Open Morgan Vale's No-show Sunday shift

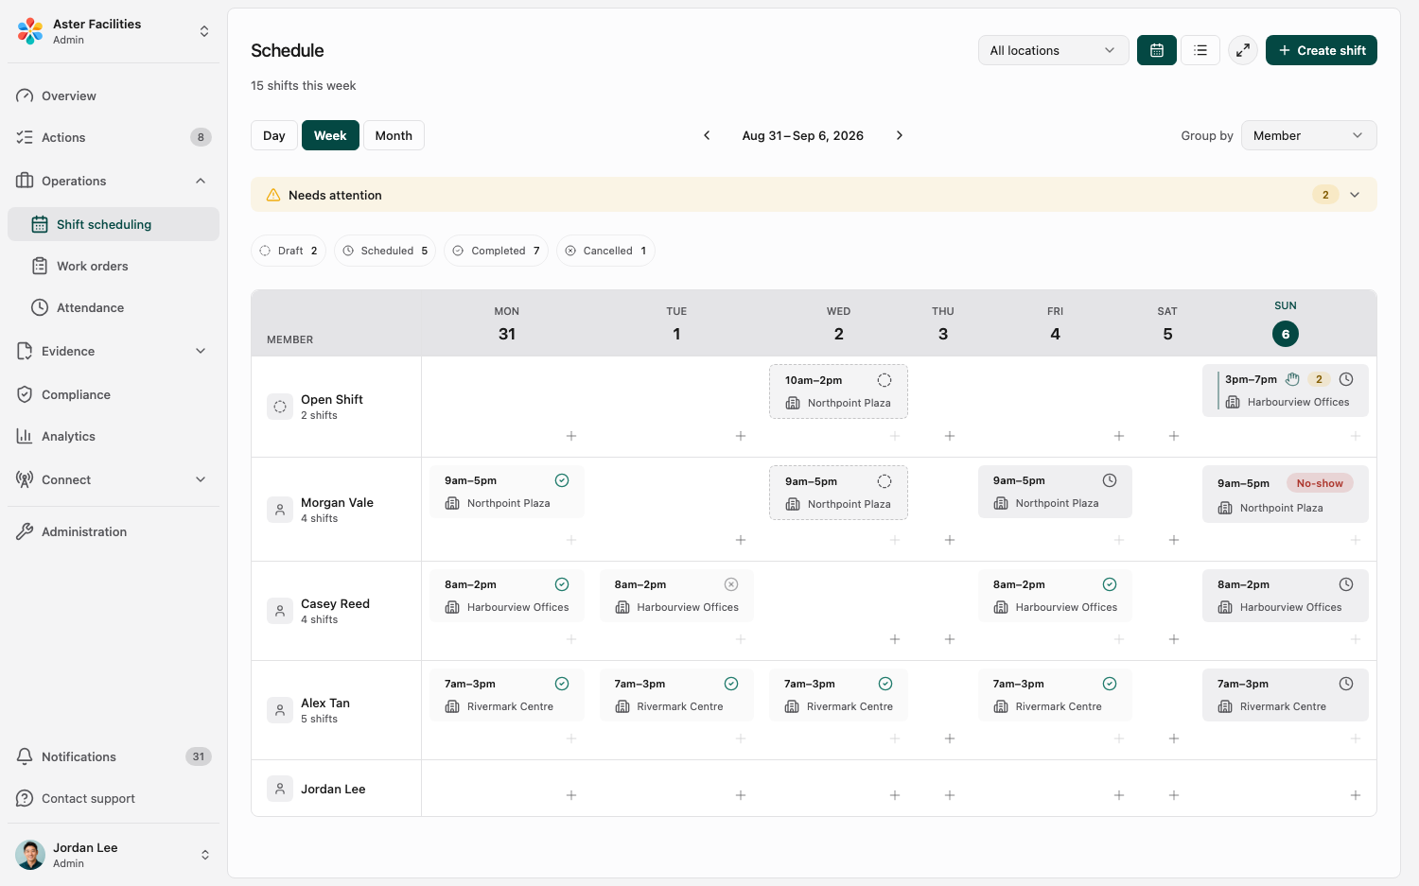point(1286,495)
